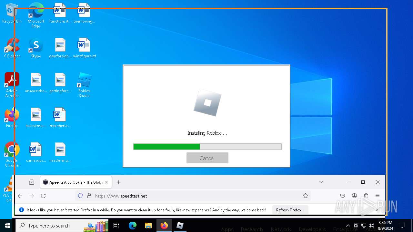
Task: Open the taskbar clock showing 3:36 PM
Action: point(386,226)
